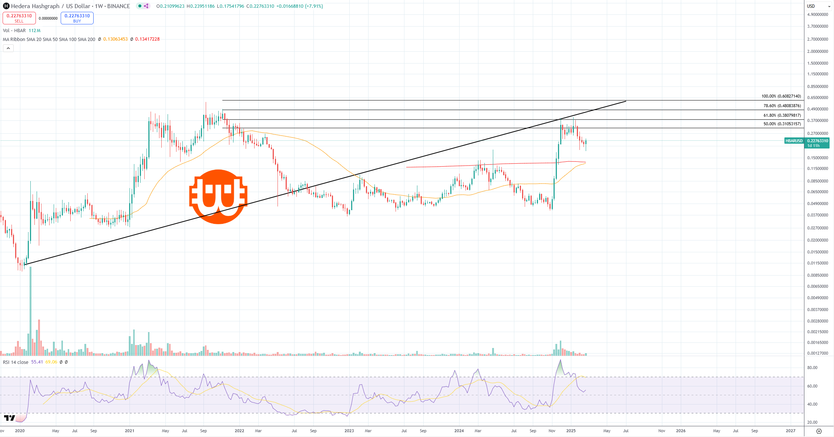Screen dimensions: 834x437
Task: Click the RSI axis 20.00 label
Action: tap(812, 422)
